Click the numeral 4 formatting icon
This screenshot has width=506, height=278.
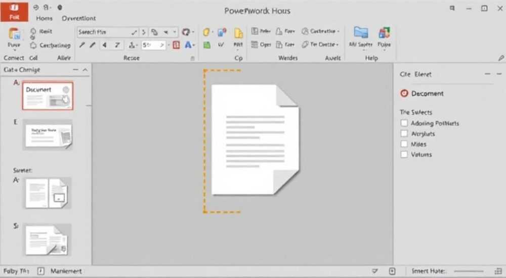(104, 45)
